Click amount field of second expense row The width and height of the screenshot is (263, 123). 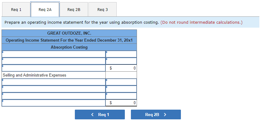click(x=121, y=89)
